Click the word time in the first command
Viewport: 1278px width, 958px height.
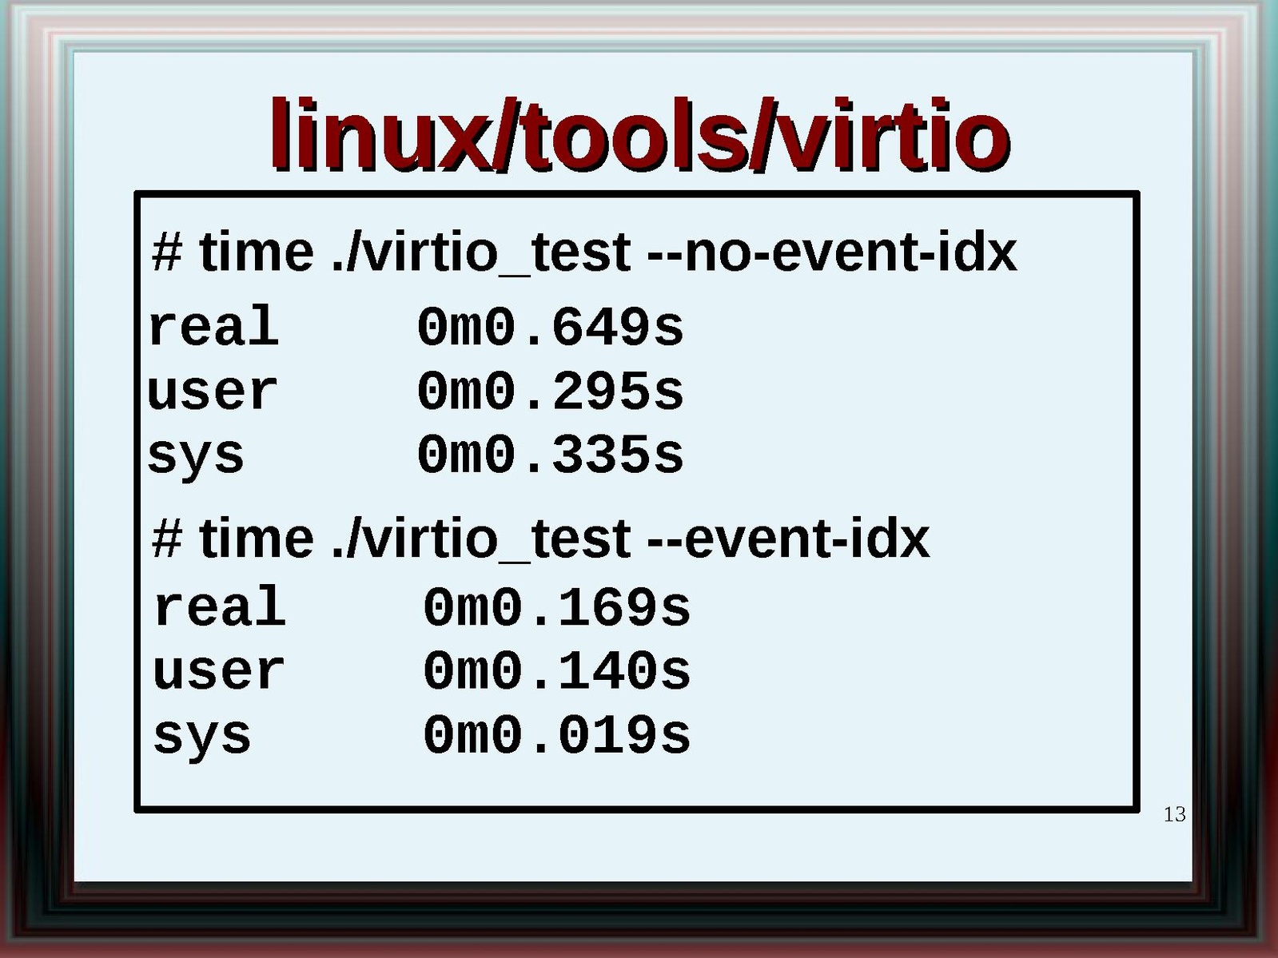[x=256, y=252]
